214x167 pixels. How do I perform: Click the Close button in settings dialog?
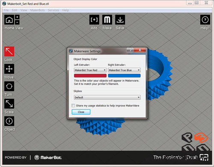coord(81,112)
